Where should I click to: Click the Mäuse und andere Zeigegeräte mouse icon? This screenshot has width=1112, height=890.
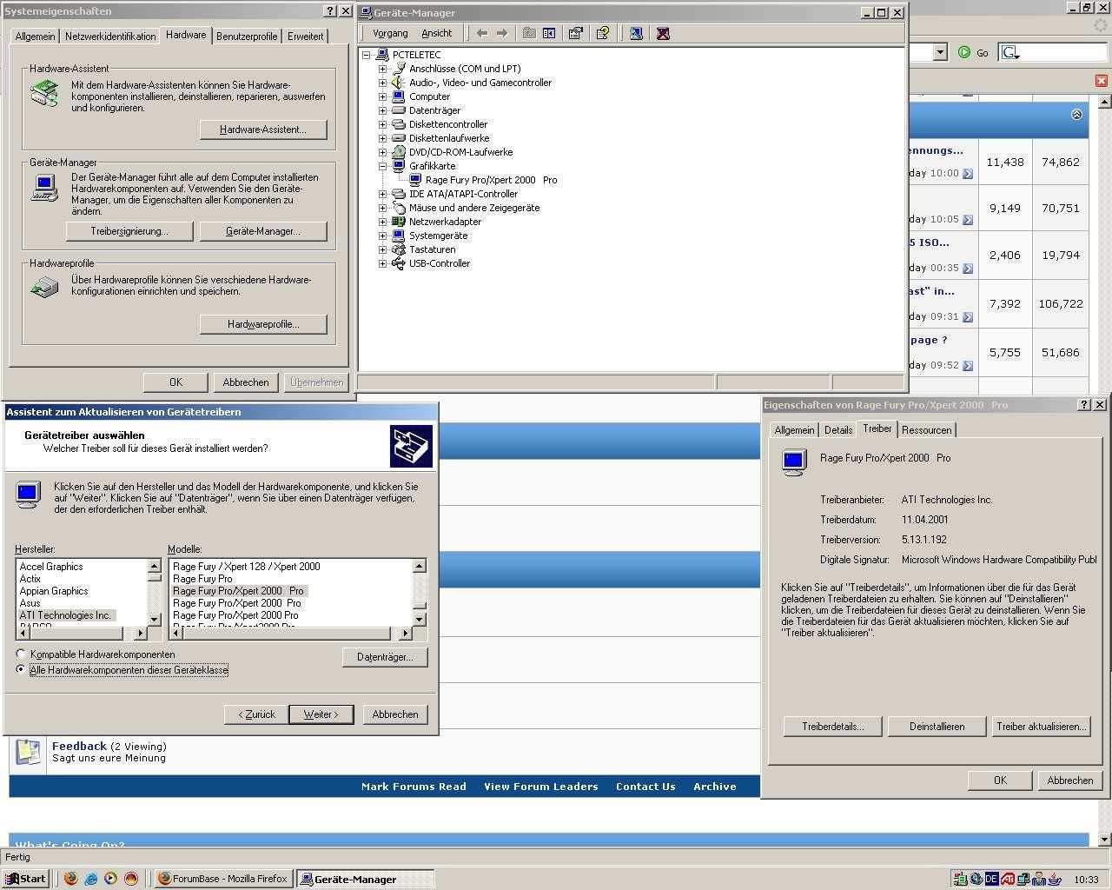pyautogui.click(x=399, y=208)
